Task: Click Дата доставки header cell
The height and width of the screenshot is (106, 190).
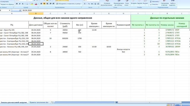Action: coord(36,25)
